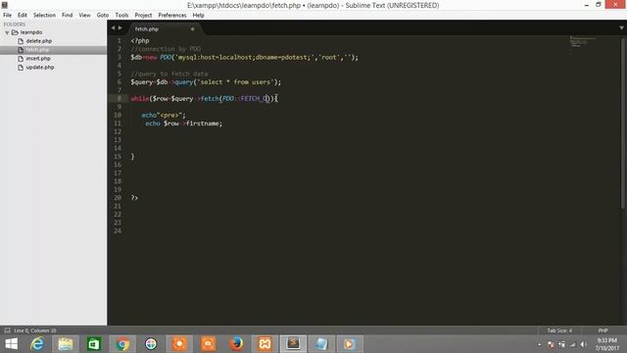Open the Tools menu
Screen dimensions: 627x353
[x=121, y=16]
